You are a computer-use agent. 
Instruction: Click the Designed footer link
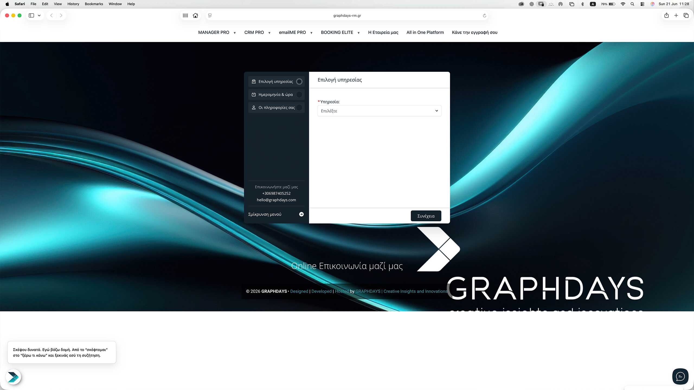click(x=299, y=291)
